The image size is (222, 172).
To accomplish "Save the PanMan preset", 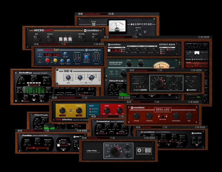I will point(46,131).
